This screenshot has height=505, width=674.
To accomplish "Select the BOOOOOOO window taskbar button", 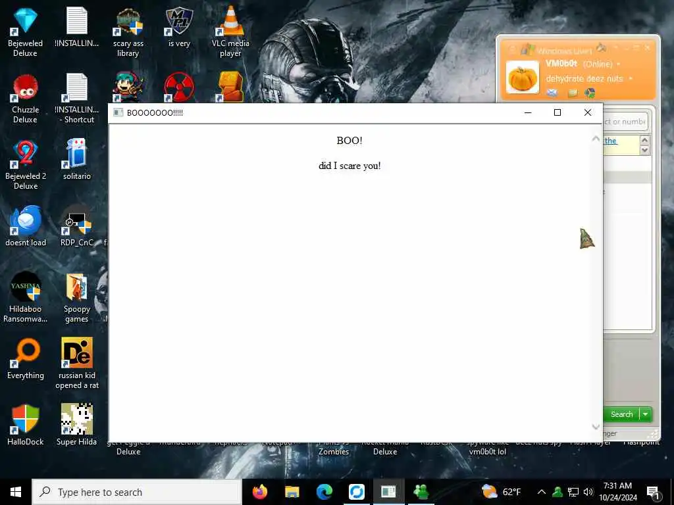I will coord(388,492).
